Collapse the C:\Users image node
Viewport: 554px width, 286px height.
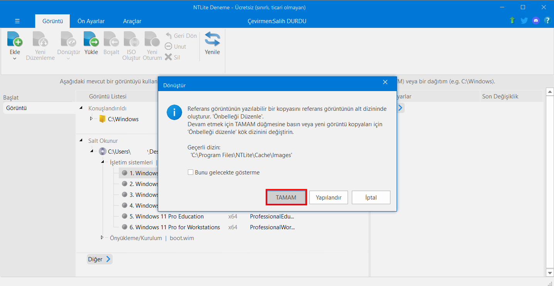pos(92,151)
